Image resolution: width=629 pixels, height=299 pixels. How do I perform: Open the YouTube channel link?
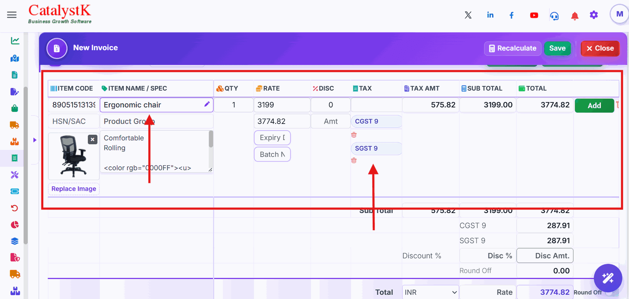534,15
